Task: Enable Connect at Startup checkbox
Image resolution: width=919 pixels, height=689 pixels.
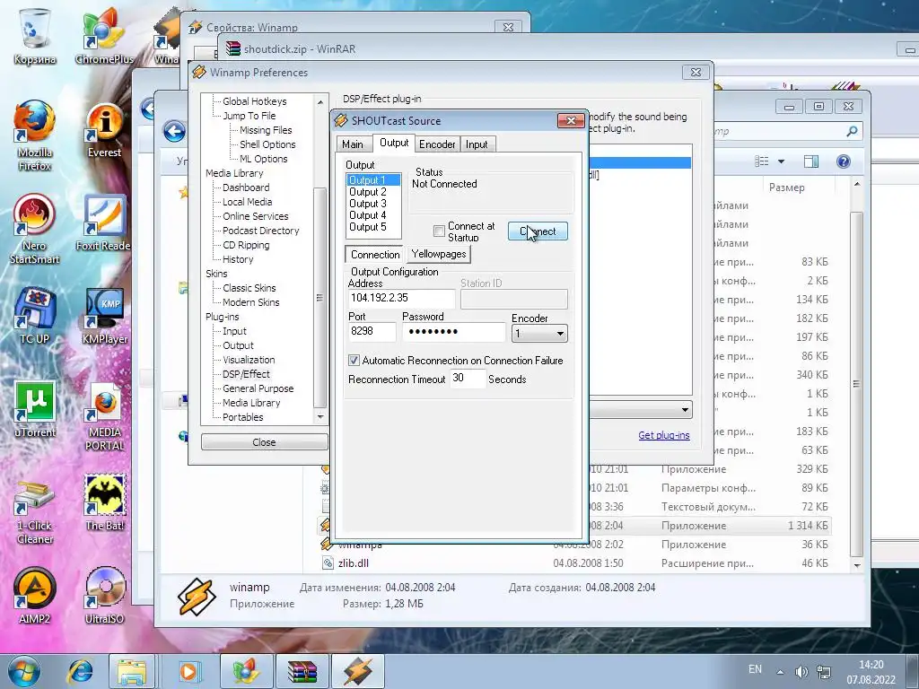Action: coord(439,231)
